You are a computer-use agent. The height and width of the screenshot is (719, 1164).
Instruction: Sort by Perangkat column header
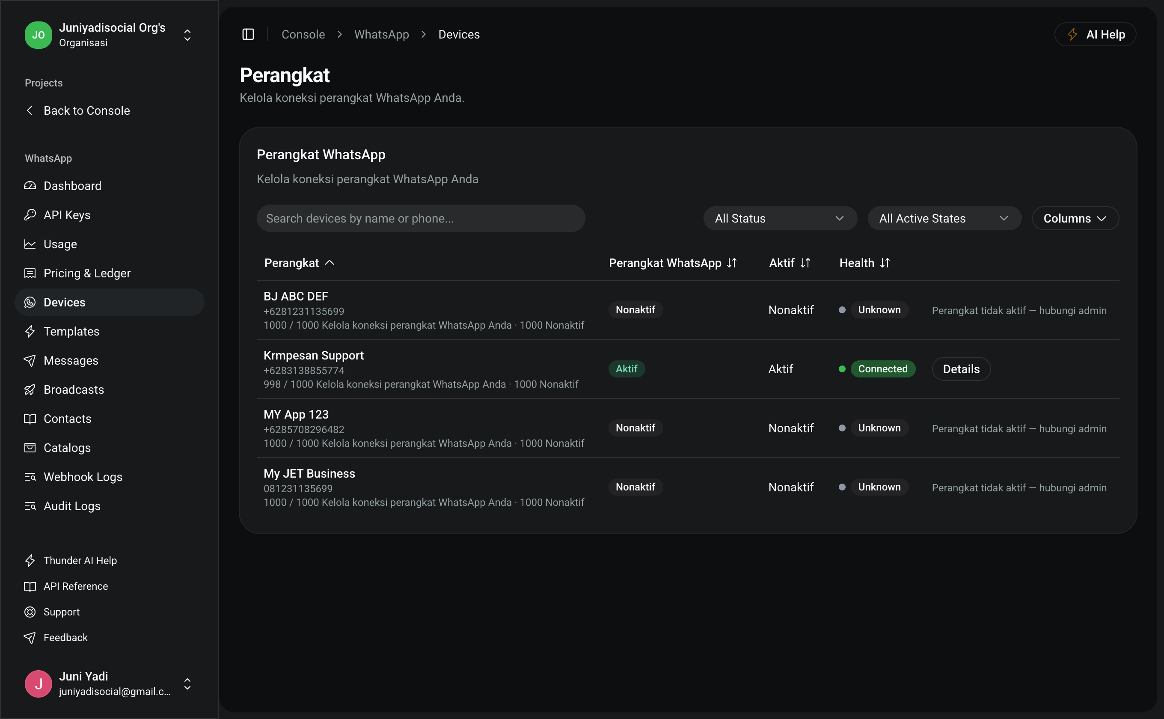[300, 262]
